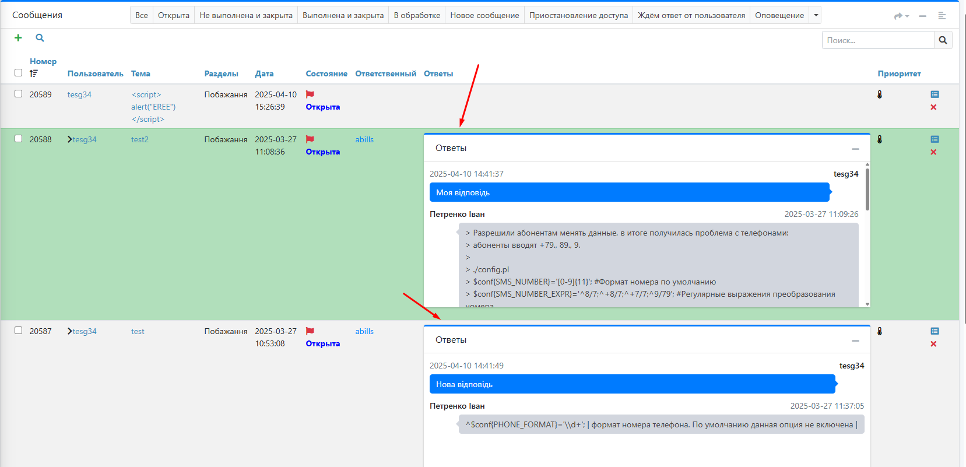
Task: Open the search form via the magnifier icon
Action: click(x=40, y=38)
